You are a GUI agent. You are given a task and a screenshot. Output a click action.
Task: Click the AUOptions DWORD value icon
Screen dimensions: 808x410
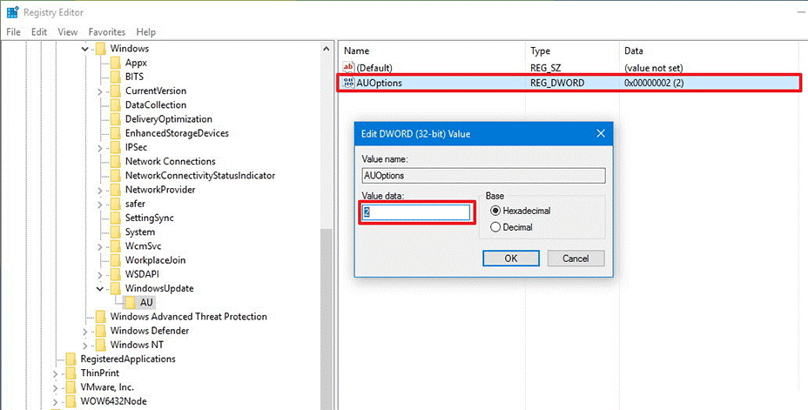349,83
